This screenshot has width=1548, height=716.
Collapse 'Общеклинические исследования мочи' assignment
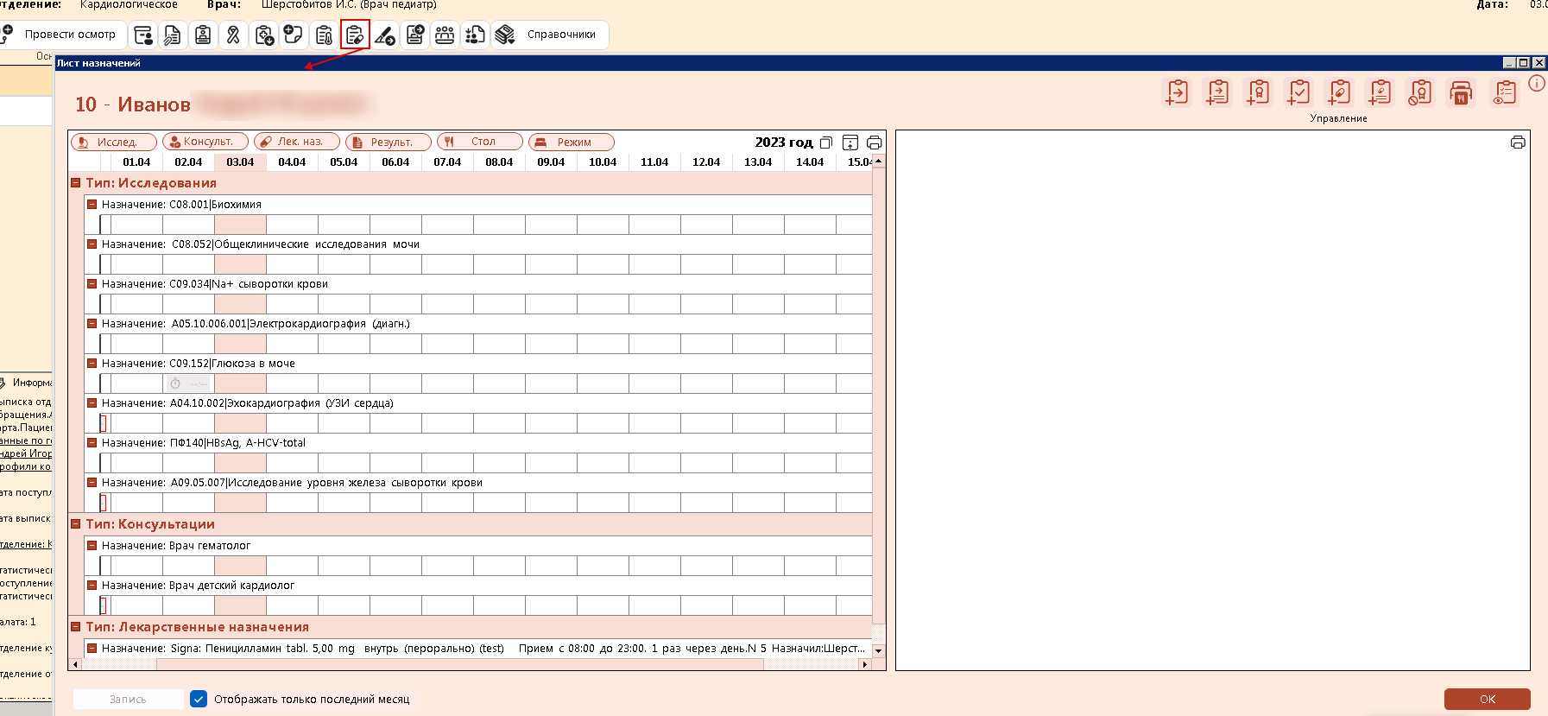click(x=92, y=244)
